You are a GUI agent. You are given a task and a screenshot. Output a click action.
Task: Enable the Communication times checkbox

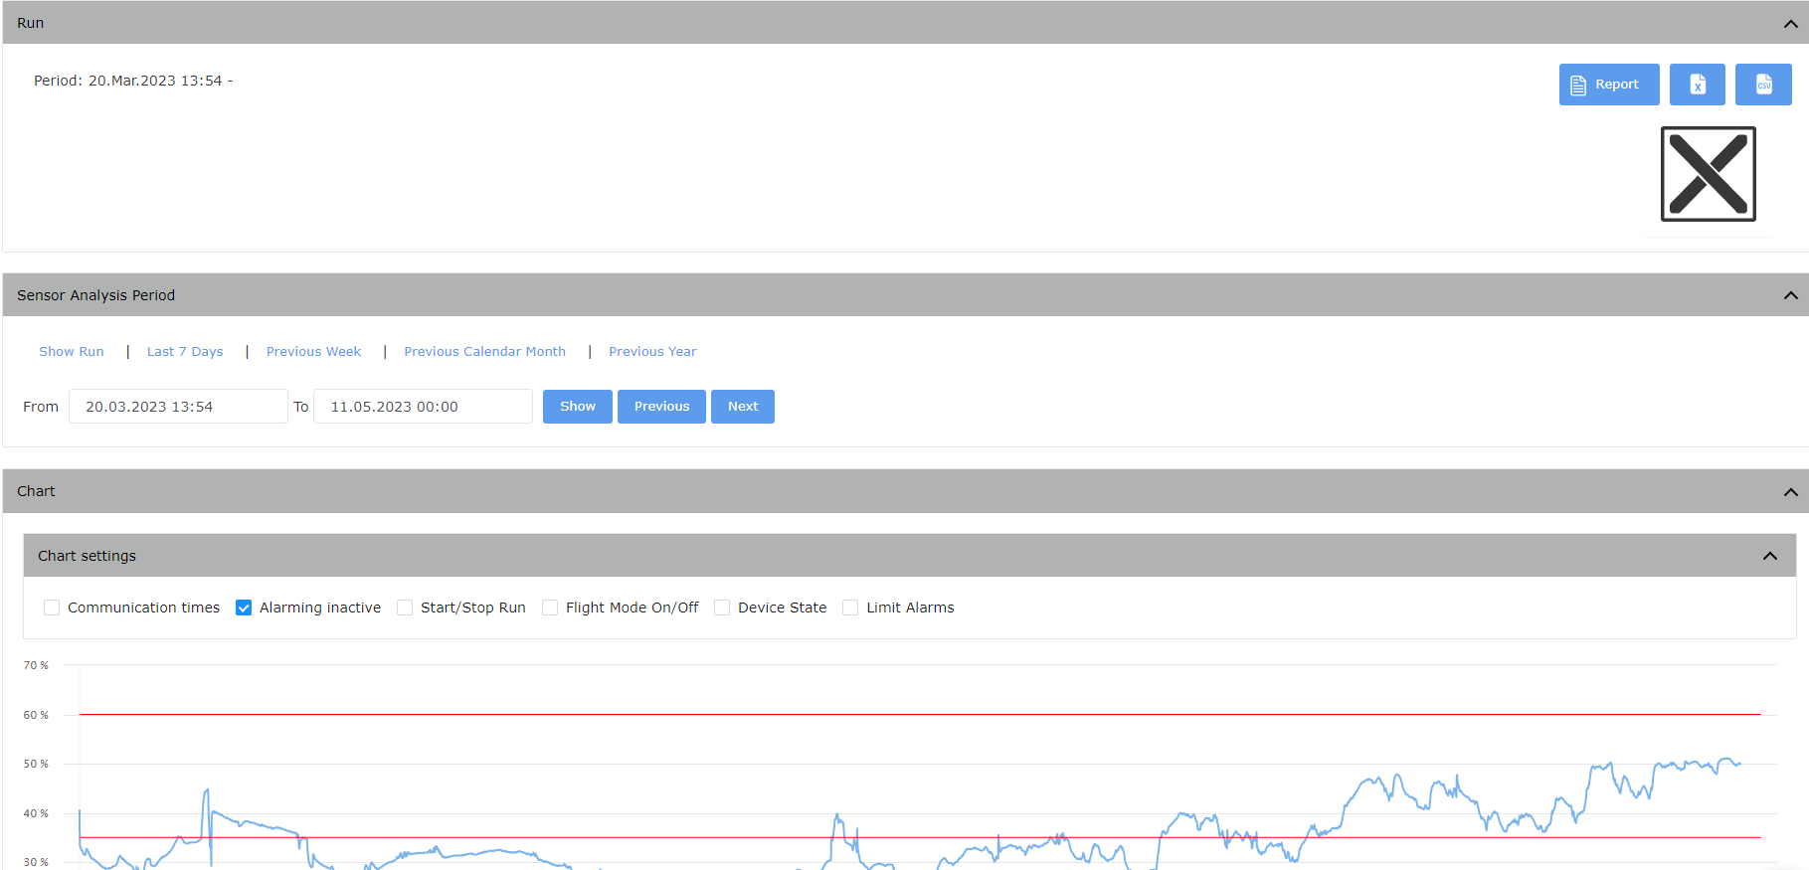[x=52, y=608]
